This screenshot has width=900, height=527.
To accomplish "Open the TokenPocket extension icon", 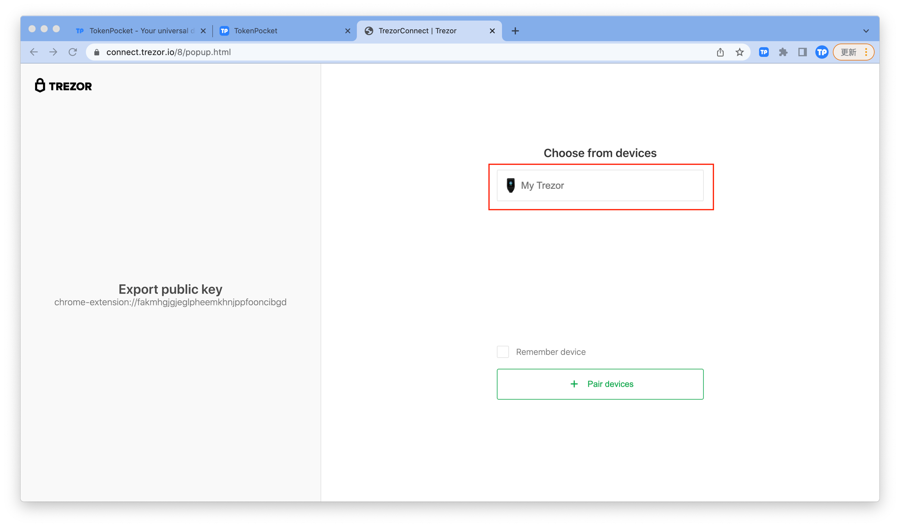I will click(x=764, y=52).
